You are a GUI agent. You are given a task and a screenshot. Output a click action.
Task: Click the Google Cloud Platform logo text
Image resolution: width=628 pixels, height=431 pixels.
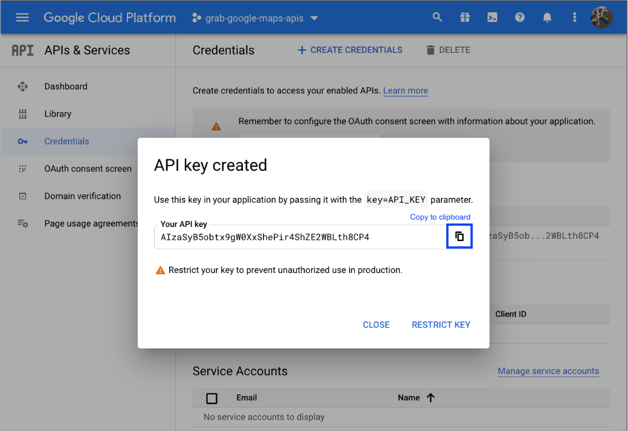point(109,17)
